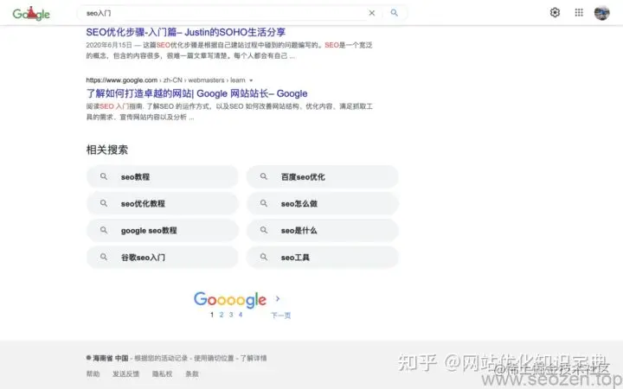
Task: Open the 帮助 footer link
Action: [x=93, y=374]
